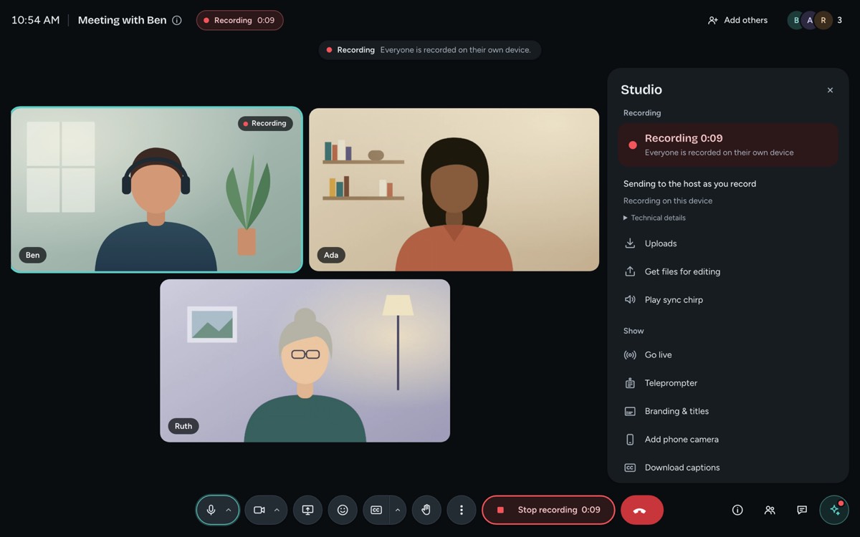Open caption settings chevron
Image resolution: width=860 pixels, height=537 pixels.
point(397,510)
